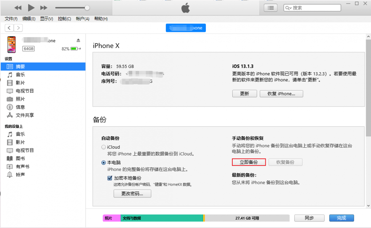
Task: Click the fast forward next button
Action: point(44,8)
